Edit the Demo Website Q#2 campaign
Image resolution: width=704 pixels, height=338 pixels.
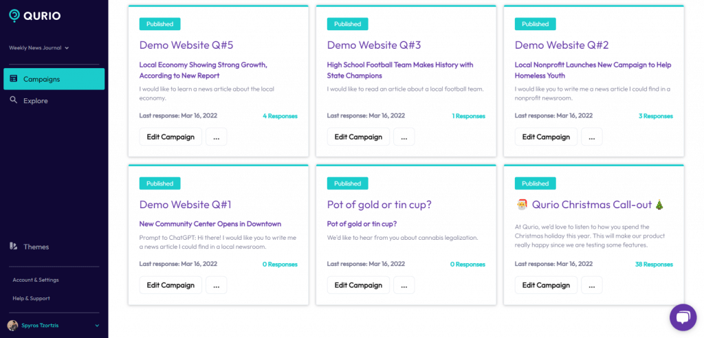tap(546, 137)
